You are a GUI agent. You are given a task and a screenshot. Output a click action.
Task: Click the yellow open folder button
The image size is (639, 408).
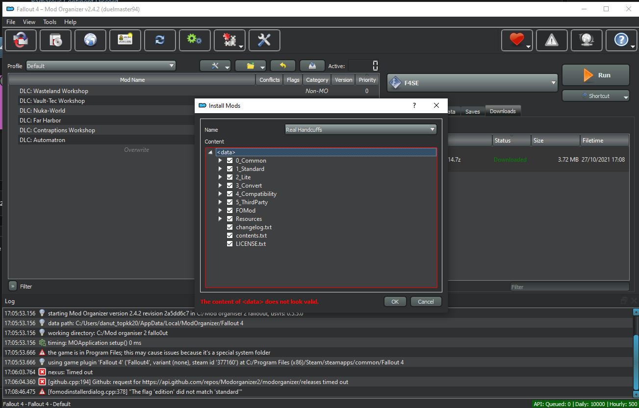(x=251, y=66)
